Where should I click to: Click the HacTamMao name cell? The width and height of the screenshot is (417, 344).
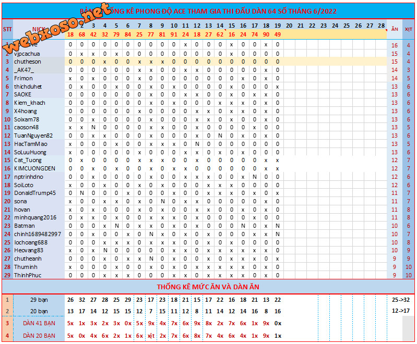(31, 144)
